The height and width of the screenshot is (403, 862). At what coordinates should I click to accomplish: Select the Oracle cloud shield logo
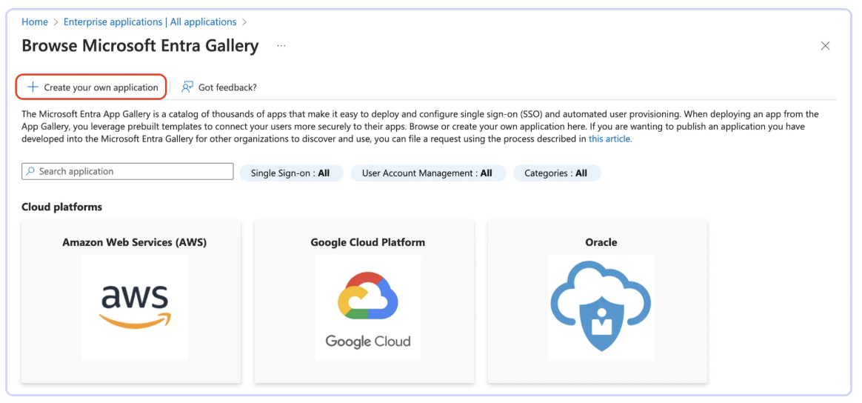pos(601,307)
